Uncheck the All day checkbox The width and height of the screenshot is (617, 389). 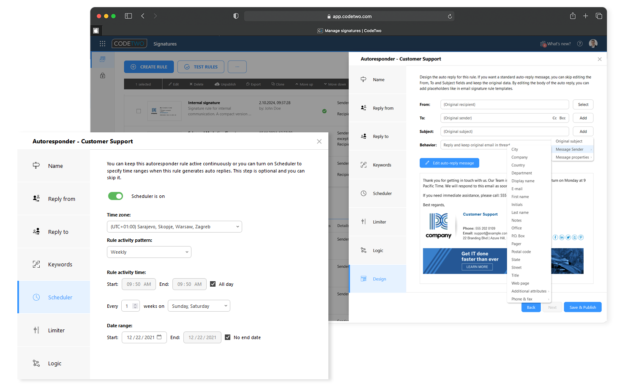click(x=213, y=284)
